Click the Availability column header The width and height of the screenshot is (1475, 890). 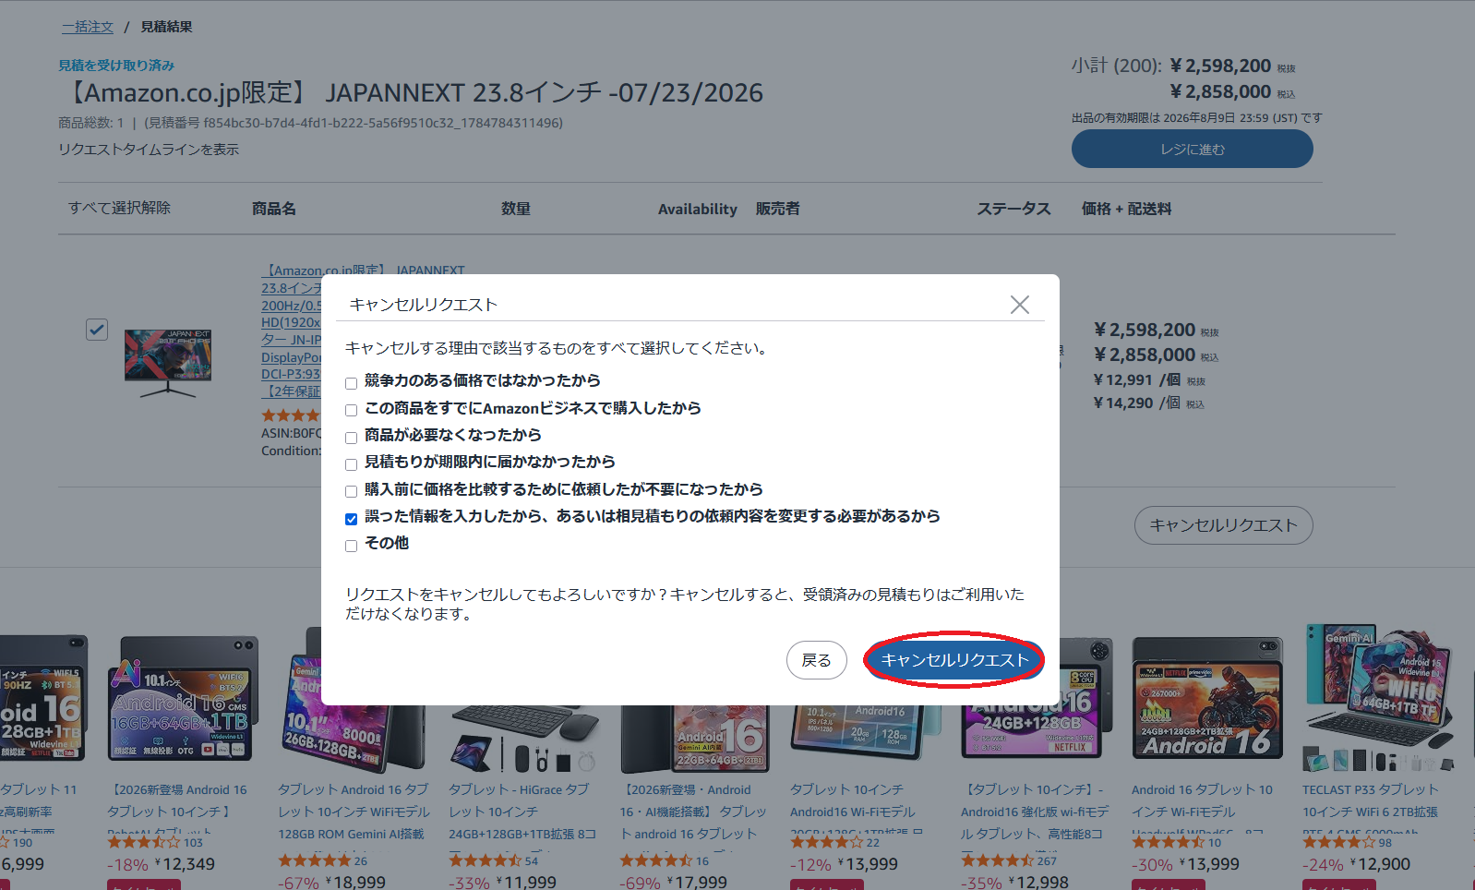point(697,209)
